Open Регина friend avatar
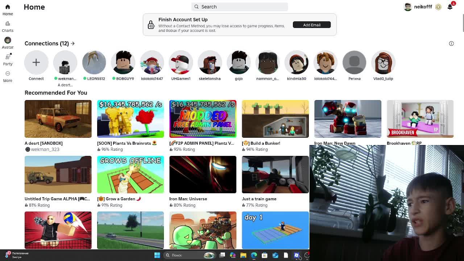 coord(355,62)
